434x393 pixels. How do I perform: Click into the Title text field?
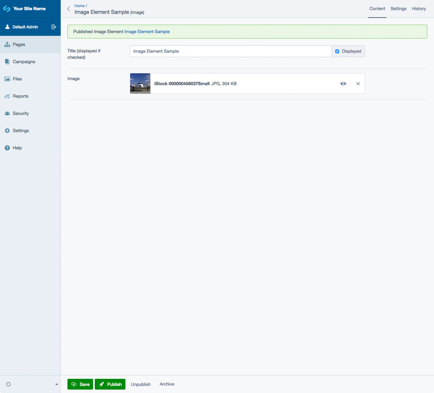(x=231, y=51)
